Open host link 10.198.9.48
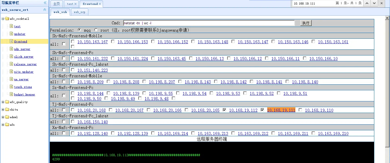This screenshot has width=390, height=163. click(x=157, y=99)
